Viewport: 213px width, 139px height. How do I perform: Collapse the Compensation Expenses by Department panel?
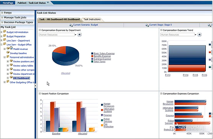click(40, 30)
